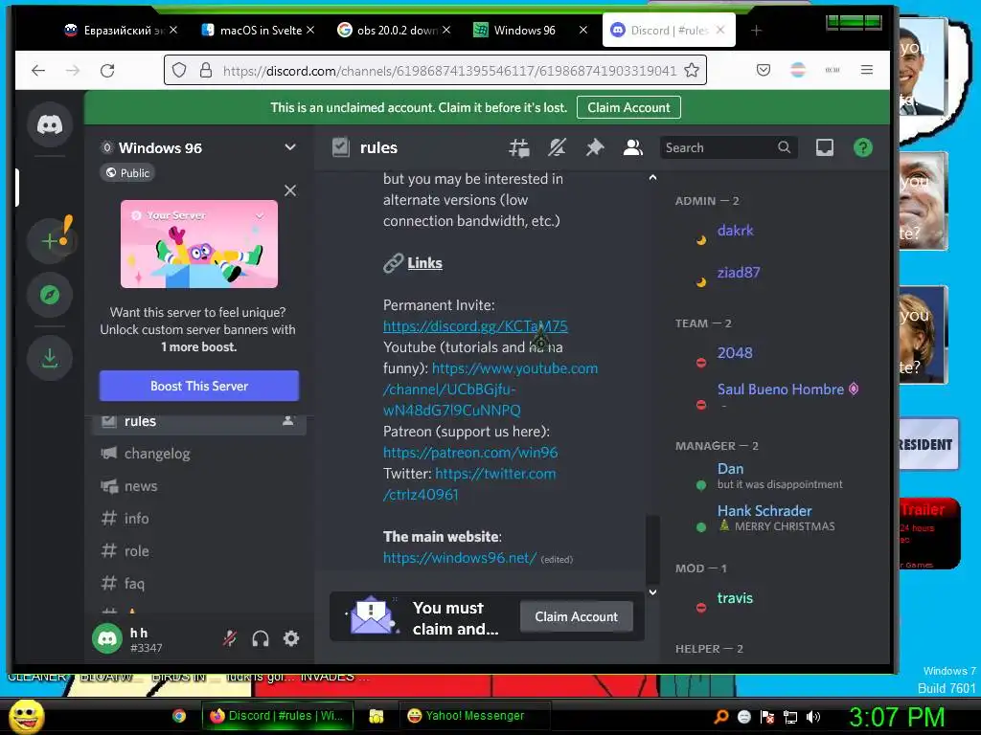This screenshot has width=981, height=735.
Task: Open the faq channel
Action: (x=199, y=583)
